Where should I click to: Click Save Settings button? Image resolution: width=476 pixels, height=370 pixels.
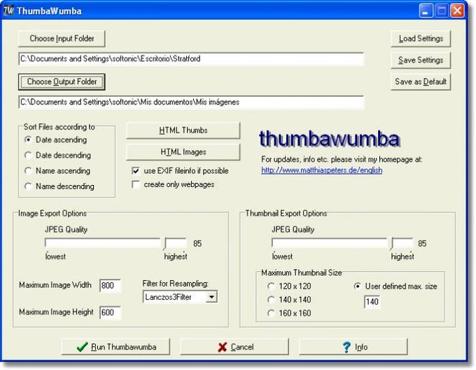pos(421,60)
